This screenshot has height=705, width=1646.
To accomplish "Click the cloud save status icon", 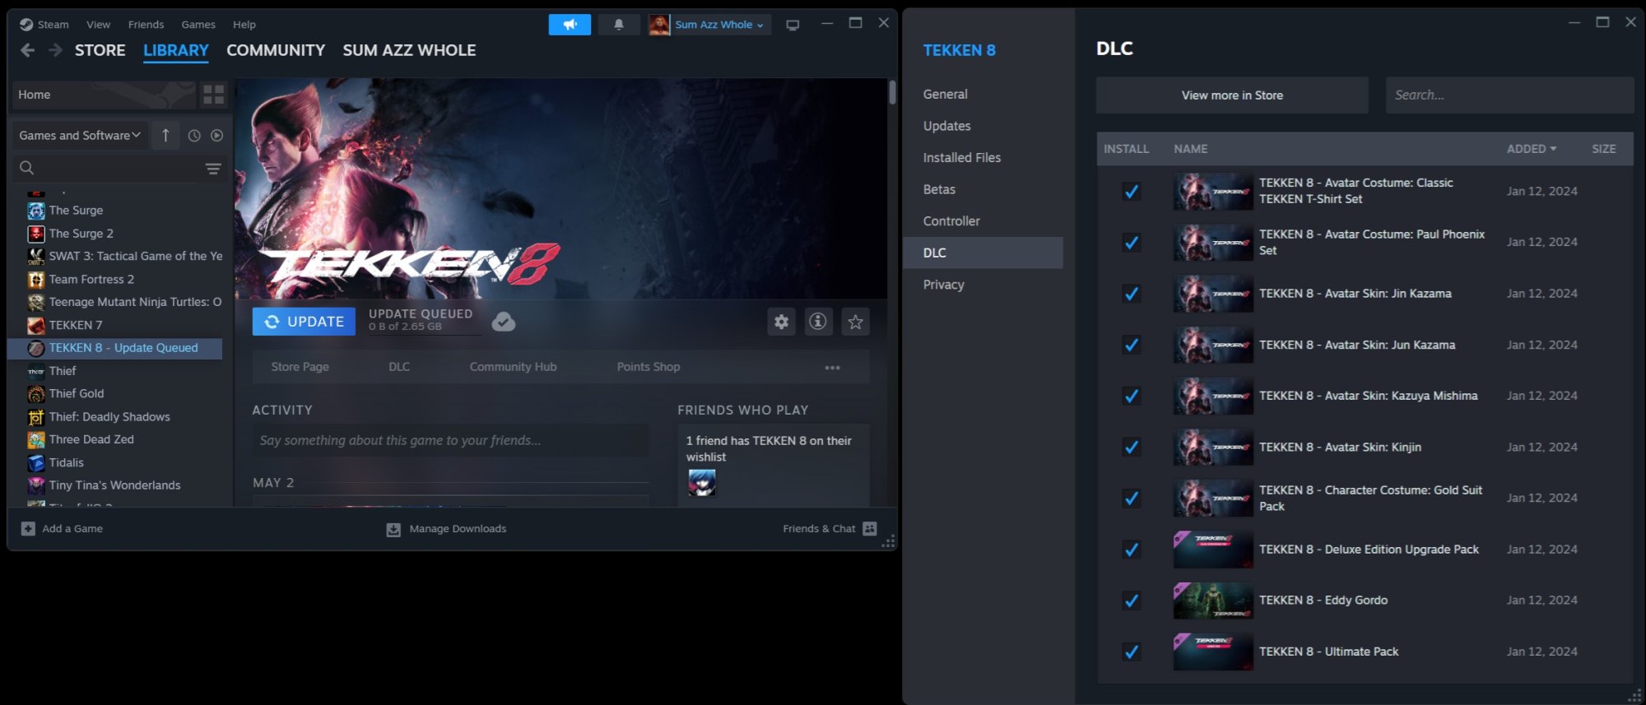I will (504, 322).
